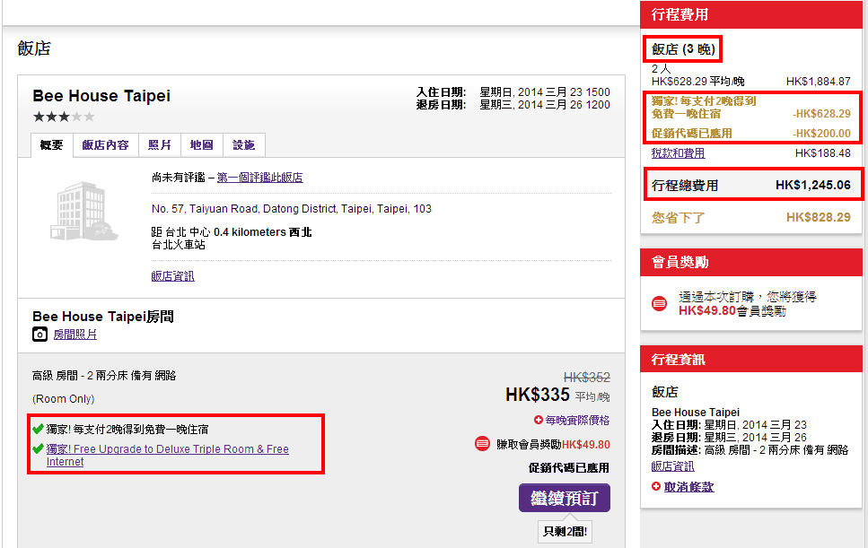Screen dimensions: 868x548
Task: Click the 飯店資訊 link below the address
Action: 172,276
